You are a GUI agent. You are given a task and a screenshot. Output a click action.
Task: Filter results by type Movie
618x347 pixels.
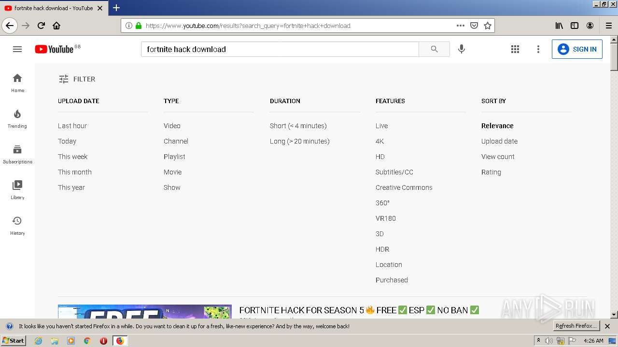pos(173,172)
